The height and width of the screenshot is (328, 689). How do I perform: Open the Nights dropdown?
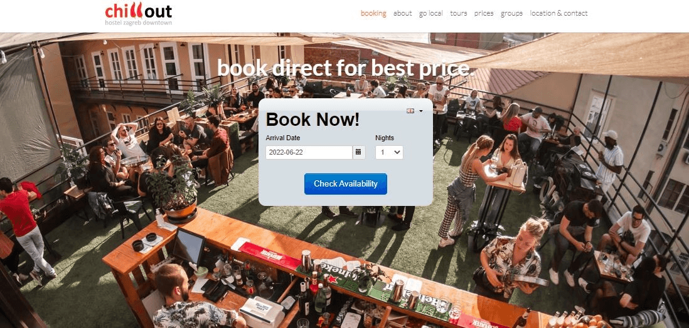pos(389,152)
